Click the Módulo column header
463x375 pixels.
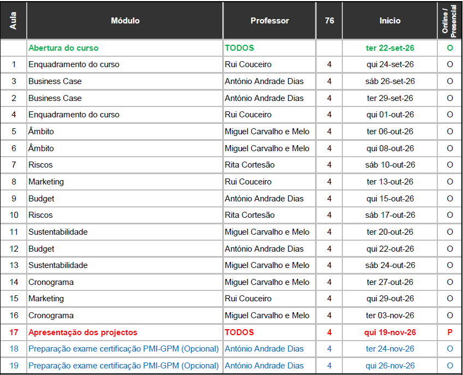pyautogui.click(x=125, y=21)
